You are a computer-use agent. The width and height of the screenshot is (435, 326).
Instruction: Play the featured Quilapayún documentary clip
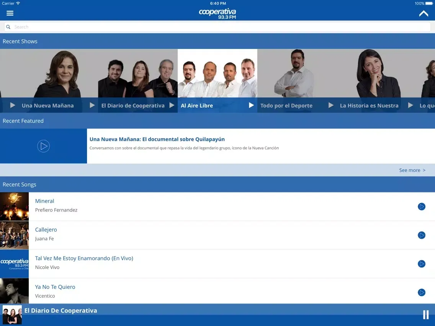pyautogui.click(x=44, y=146)
